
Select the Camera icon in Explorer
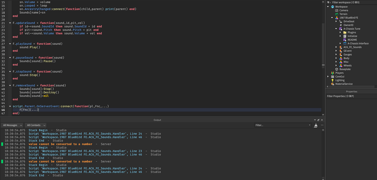[x=336, y=10]
